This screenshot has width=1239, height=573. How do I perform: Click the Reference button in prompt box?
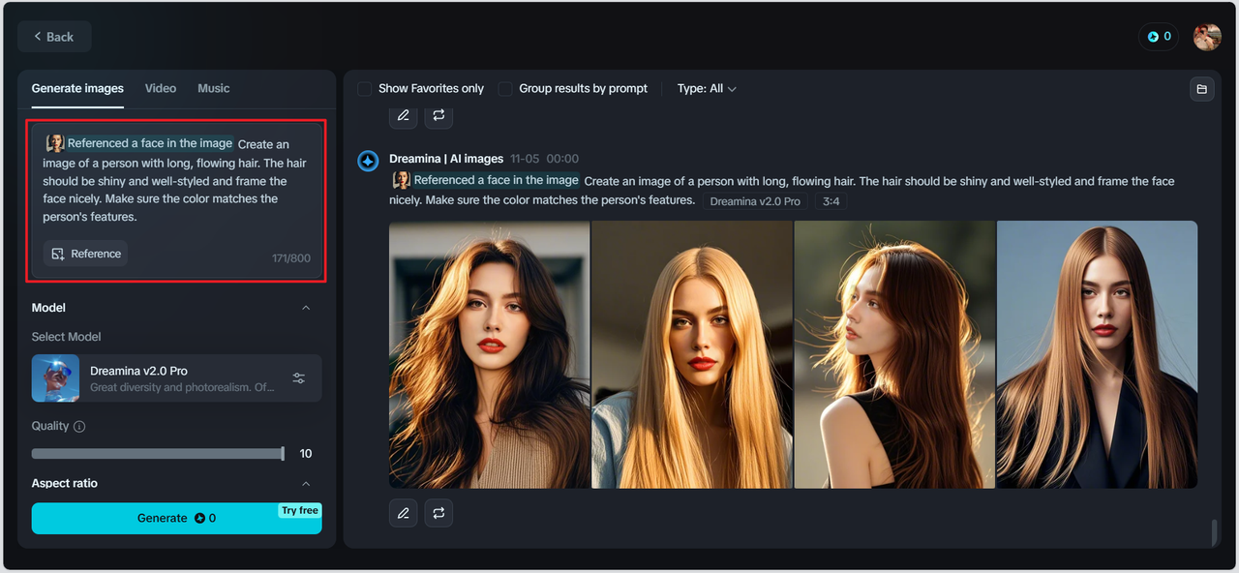click(x=86, y=254)
